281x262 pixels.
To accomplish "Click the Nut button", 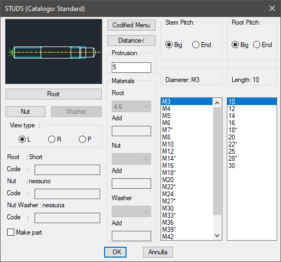I will point(25,112).
